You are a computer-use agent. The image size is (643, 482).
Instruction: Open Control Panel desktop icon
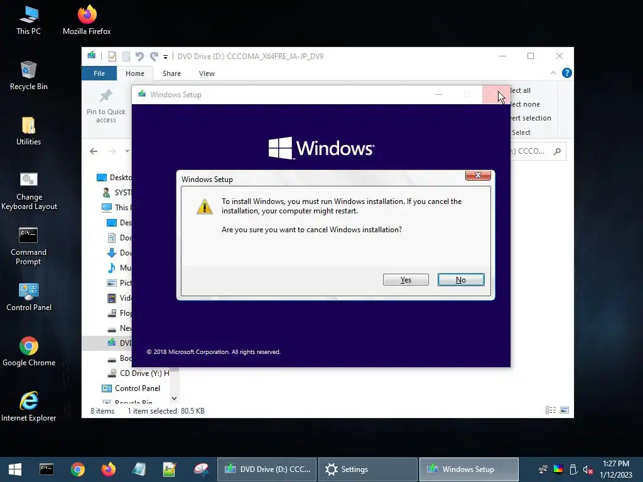(x=29, y=297)
